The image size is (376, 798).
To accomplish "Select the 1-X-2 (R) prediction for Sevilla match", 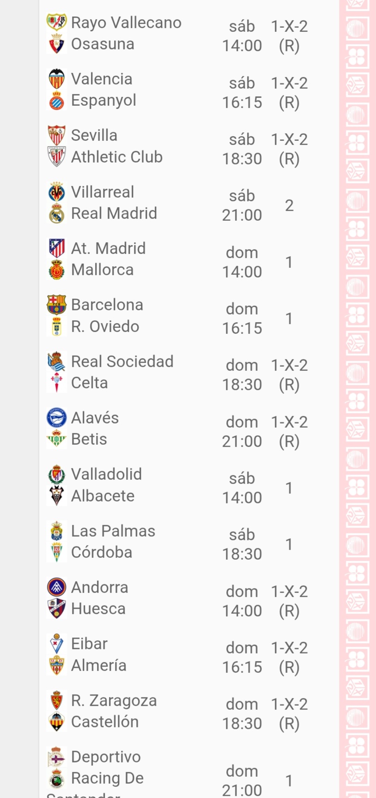I will (x=289, y=149).
